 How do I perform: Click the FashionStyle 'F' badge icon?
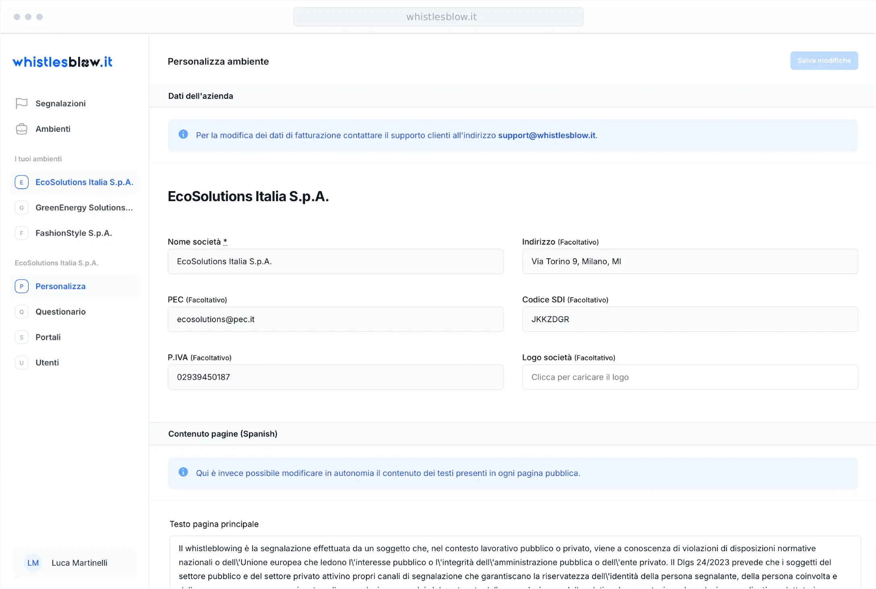pos(22,233)
